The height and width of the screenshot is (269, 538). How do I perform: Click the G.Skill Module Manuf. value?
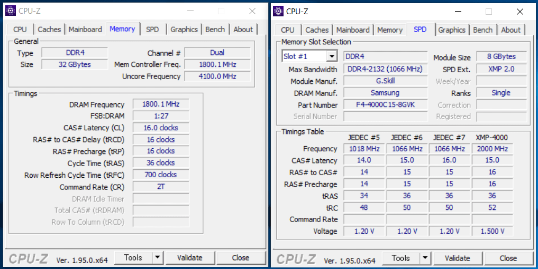(386, 81)
